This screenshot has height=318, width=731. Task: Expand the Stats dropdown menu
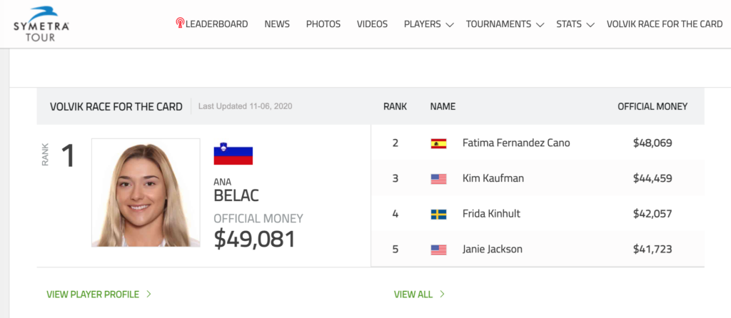point(575,24)
